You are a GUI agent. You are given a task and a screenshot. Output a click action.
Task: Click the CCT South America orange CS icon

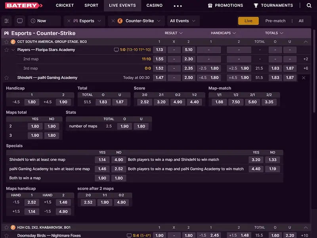(x=13, y=42)
